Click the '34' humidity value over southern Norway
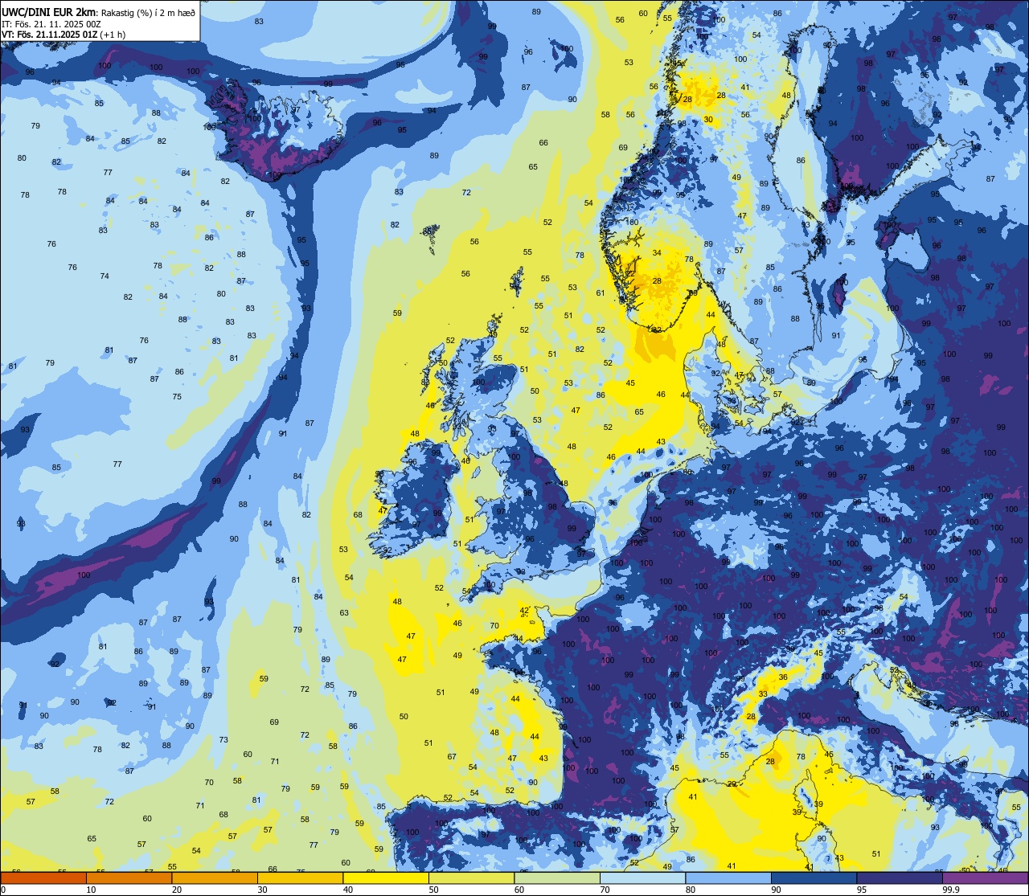1029x896 pixels. [x=657, y=253]
